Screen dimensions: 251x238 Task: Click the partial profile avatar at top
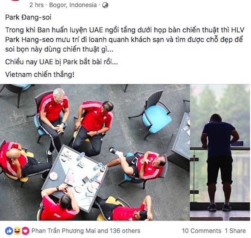pos(16,0)
